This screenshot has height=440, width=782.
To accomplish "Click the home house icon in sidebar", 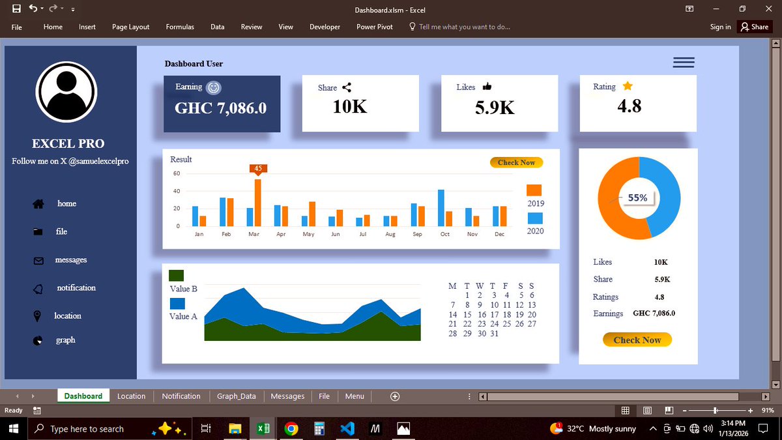I will pyautogui.click(x=38, y=204).
